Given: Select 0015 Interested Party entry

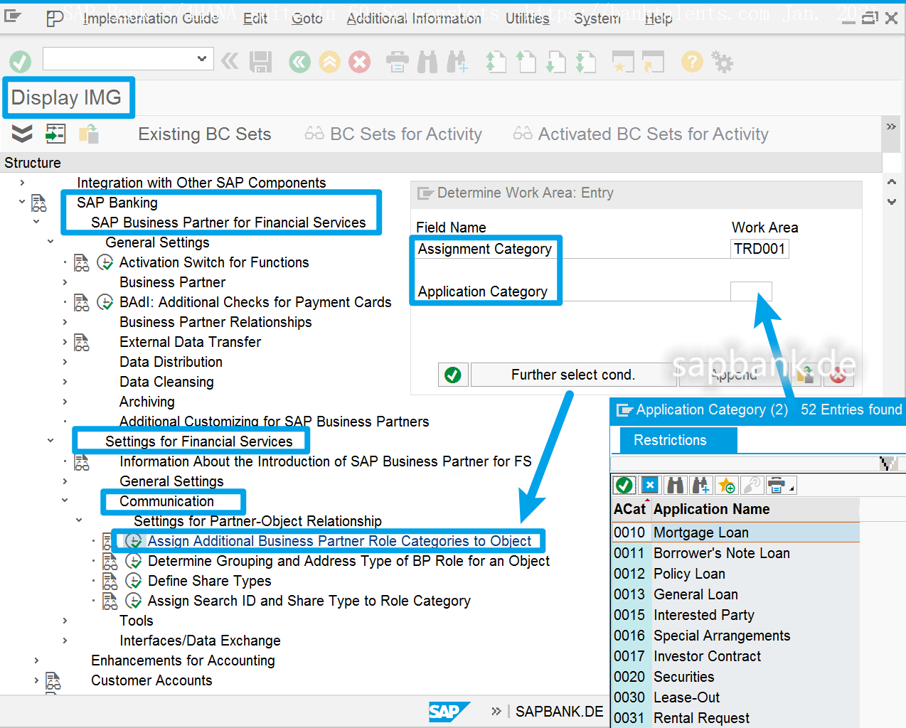Looking at the screenshot, I should (736, 615).
